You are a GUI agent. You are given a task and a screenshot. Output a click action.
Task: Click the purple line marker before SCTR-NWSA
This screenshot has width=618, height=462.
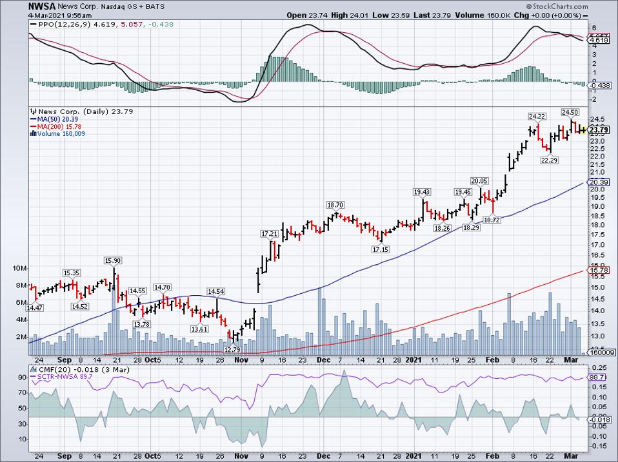pyautogui.click(x=34, y=377)
